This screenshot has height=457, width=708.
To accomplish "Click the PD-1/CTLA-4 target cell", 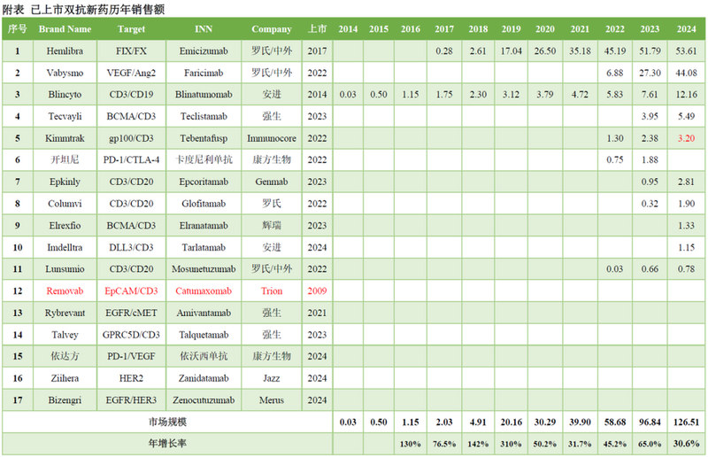I will 131,160.
